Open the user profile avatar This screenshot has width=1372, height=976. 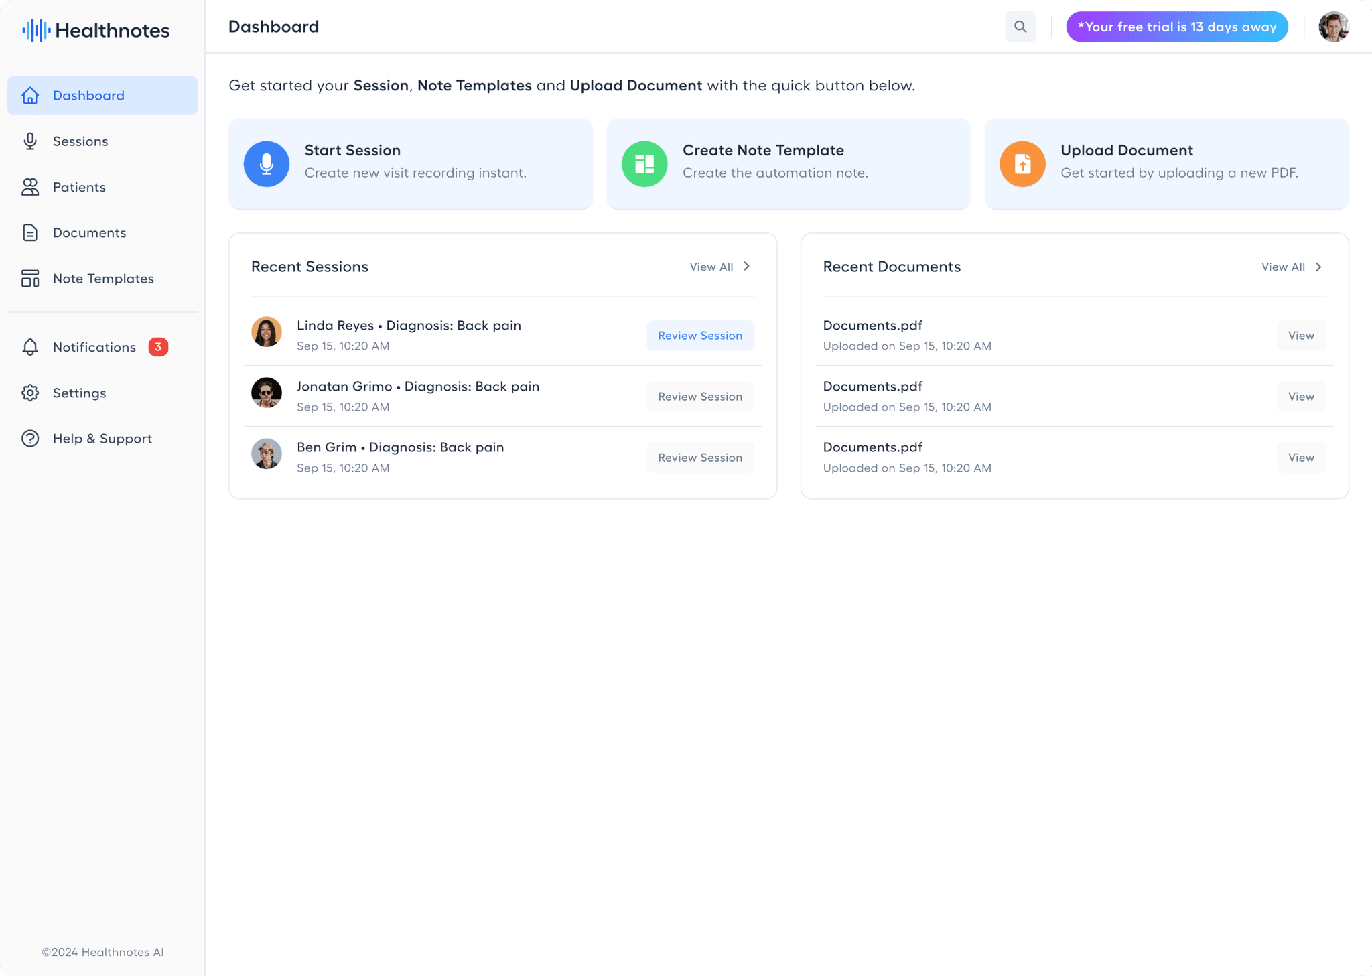coord(1333,27)
